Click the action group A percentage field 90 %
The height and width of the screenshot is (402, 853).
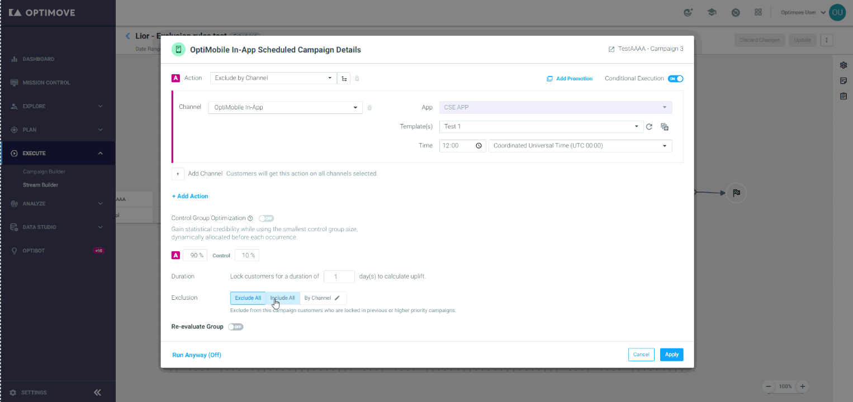[x=195, y=256]
